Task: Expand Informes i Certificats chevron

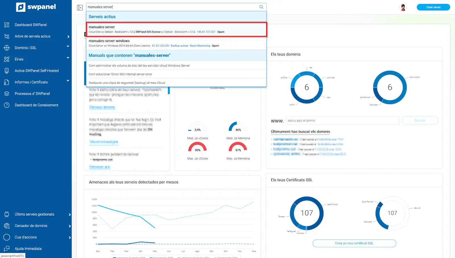Action: point(68,81)
